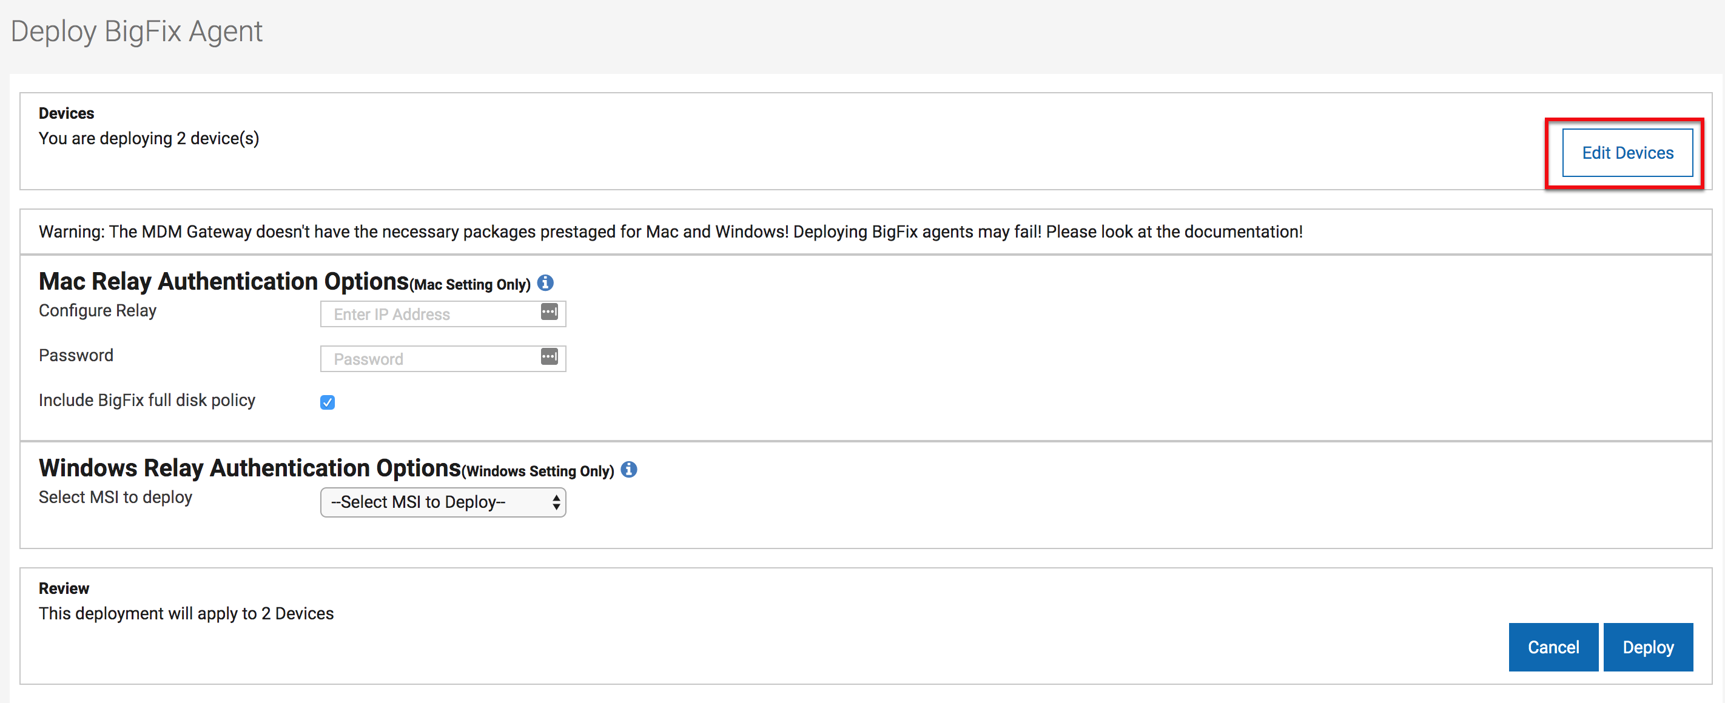Click the Mac Relay Authentication Options heading
The height and width of the screenshot is (703, 1725).
(x=224, y=282)
